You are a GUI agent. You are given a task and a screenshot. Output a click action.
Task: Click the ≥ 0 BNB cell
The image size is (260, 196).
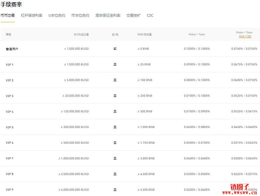pos(143,49)
